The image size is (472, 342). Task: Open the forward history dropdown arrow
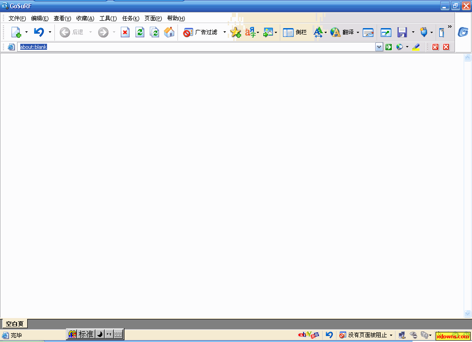pos(114,32)
